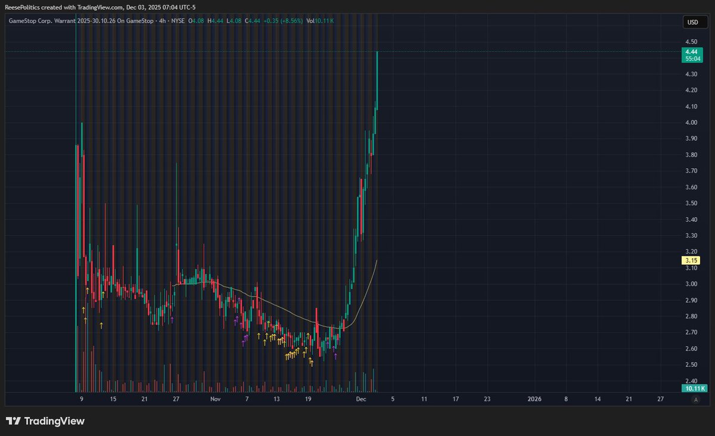Click the 3.80 price axis label

(691, 154)
